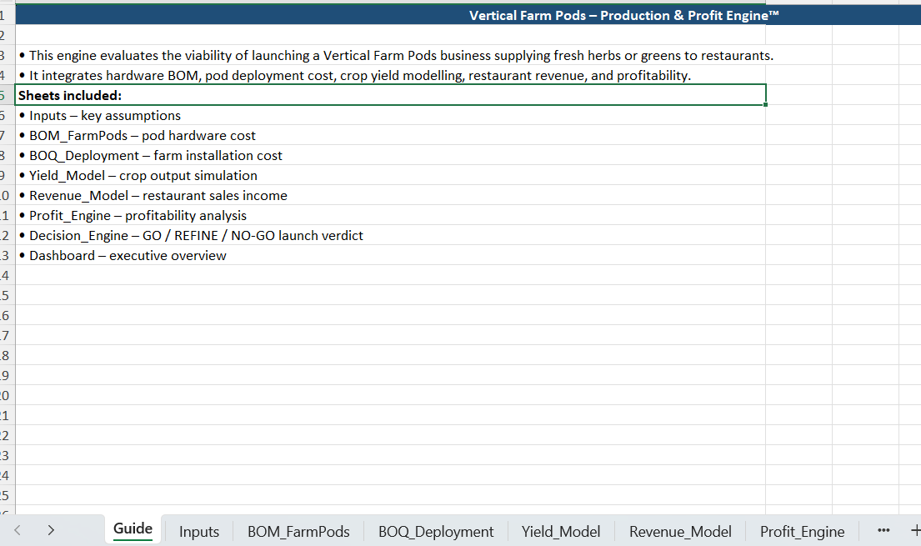The height and width of the screenshot is (546, 921).
Task: Switch to the Yield_Model sheet tab
Action: (561, 531)
